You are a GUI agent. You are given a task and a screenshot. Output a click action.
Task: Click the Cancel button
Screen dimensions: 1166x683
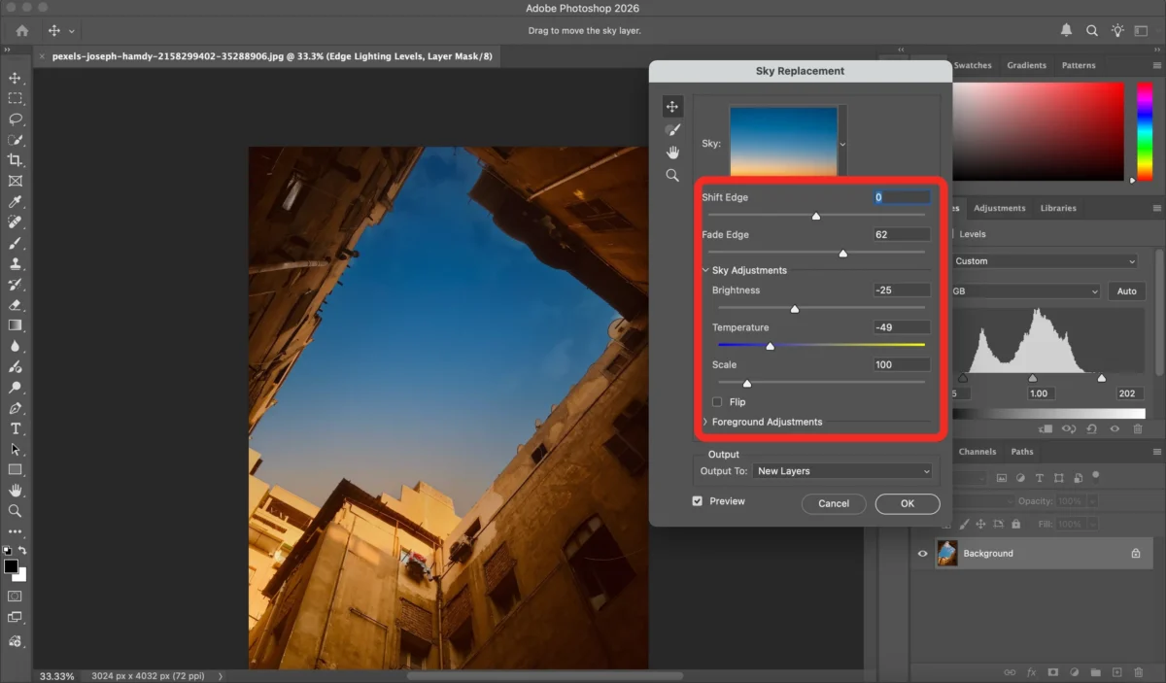coord(834,503)
